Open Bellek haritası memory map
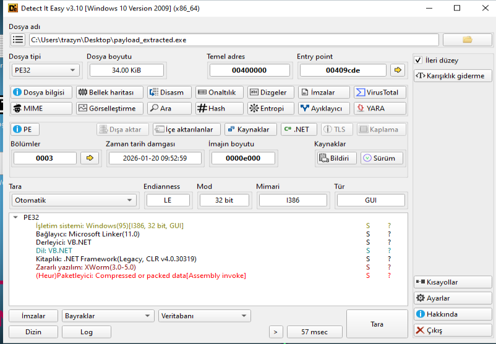This screenshot has height=344, width=496. 109,92
